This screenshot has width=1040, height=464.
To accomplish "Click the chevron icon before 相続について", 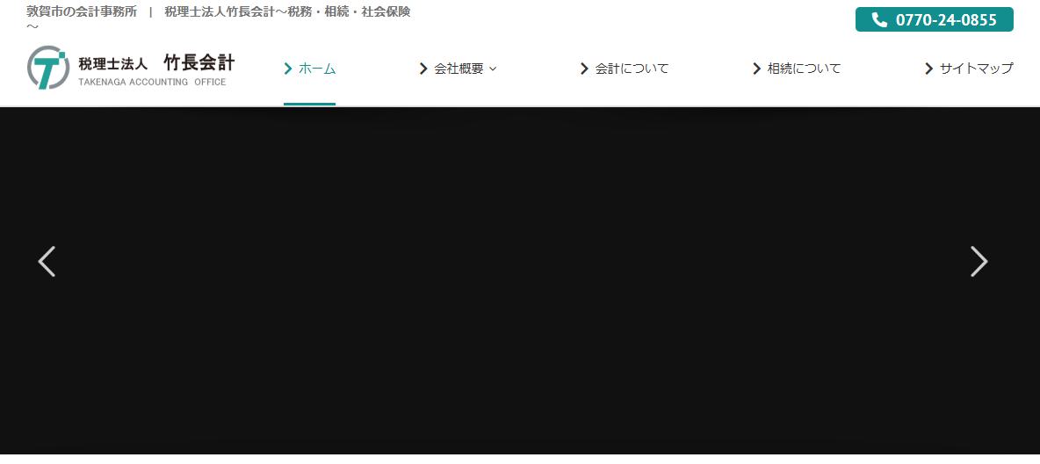I will [x=756, y=69].
